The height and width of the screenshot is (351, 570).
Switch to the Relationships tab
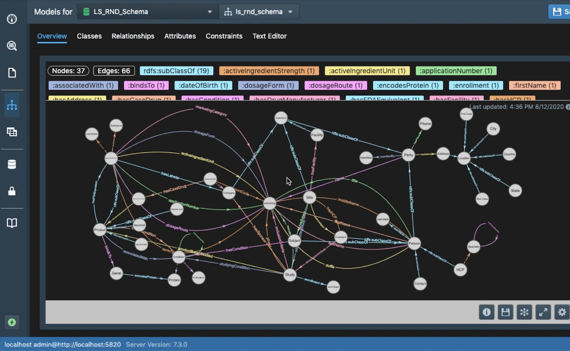tap(133, 36)
